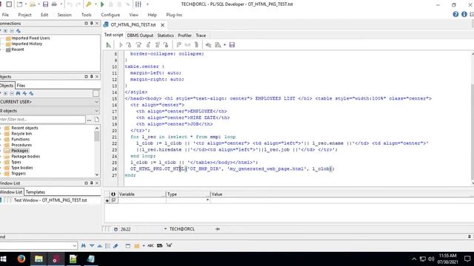474x266 pixels.
Task: Click the Print icon in top toolbar
Action: [x=54, y=4]
